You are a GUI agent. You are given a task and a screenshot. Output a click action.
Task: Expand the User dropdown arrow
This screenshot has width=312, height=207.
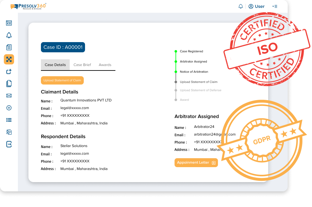[x=273, y=6]
